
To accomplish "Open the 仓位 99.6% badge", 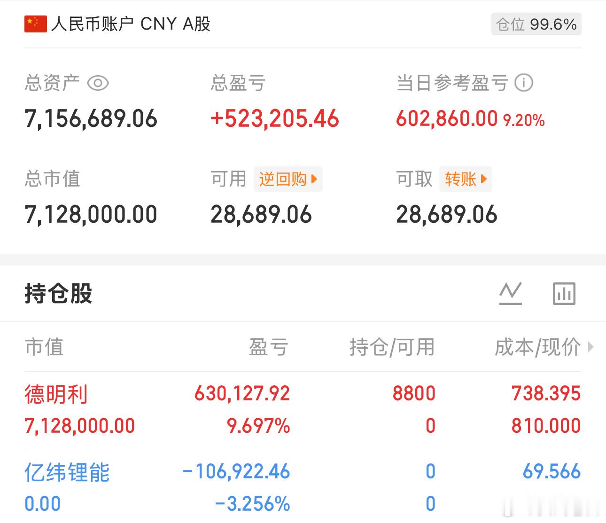I will [x=536, y=24].
